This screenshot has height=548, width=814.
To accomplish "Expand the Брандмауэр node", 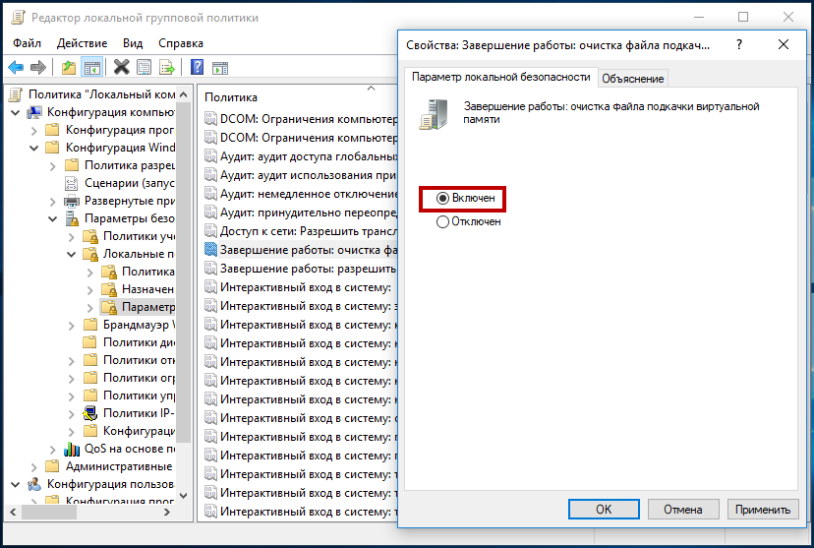I will pyautogui.click(x=72, y=326).
